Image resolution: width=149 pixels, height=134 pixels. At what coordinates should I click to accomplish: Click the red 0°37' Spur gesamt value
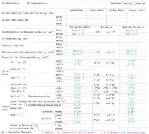pos(78,75)
